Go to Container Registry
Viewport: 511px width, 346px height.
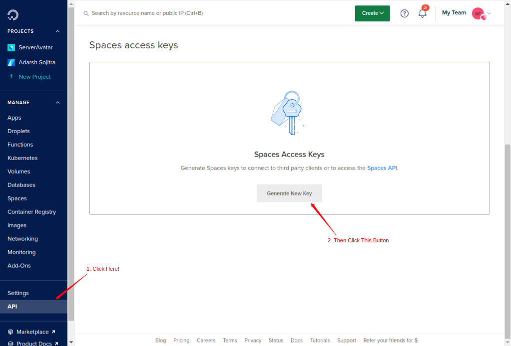tap(31, 212)
